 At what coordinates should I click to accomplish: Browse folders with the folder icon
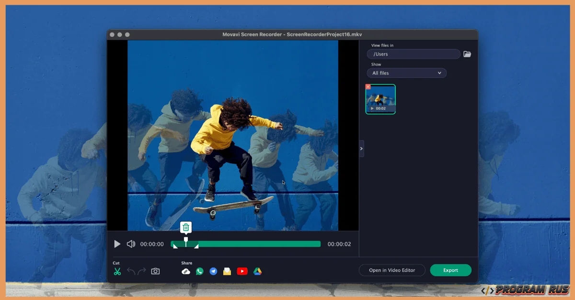click(467, 54)
